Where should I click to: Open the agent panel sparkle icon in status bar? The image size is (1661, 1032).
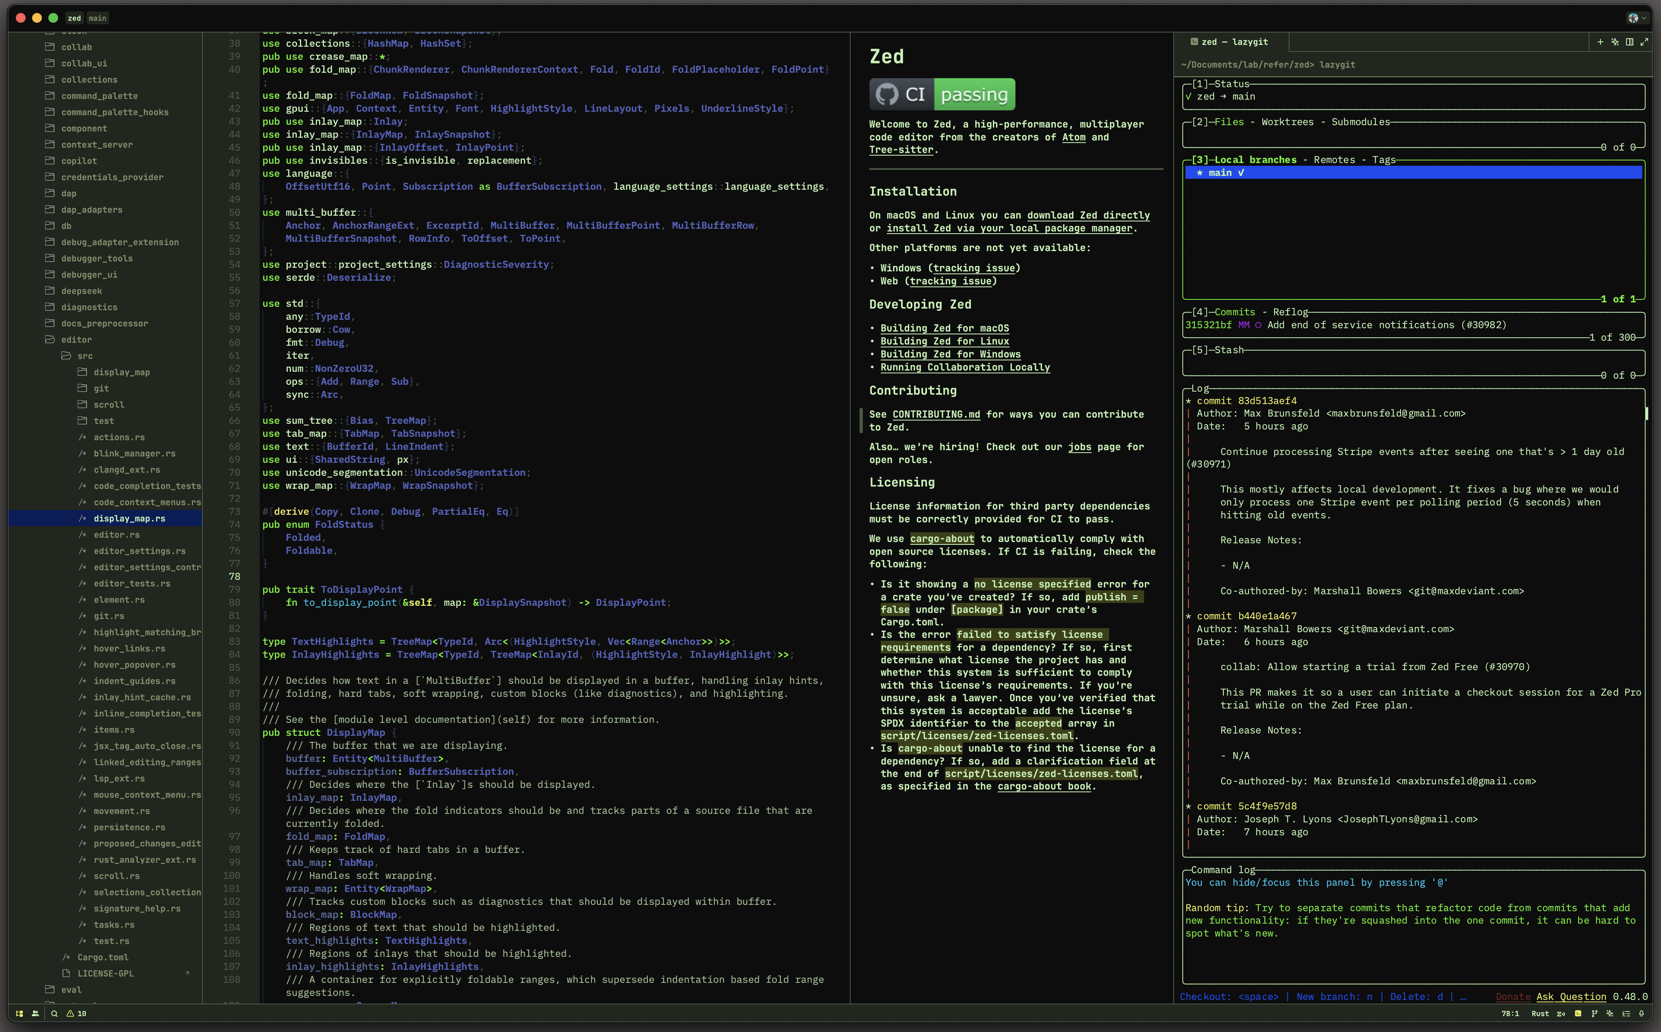[1610, 1014]
